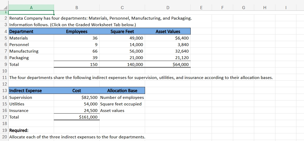Viewport: 304px width, 141px height.
Task: Click Packaging employees value 39
Action: (x=77, y=58)
